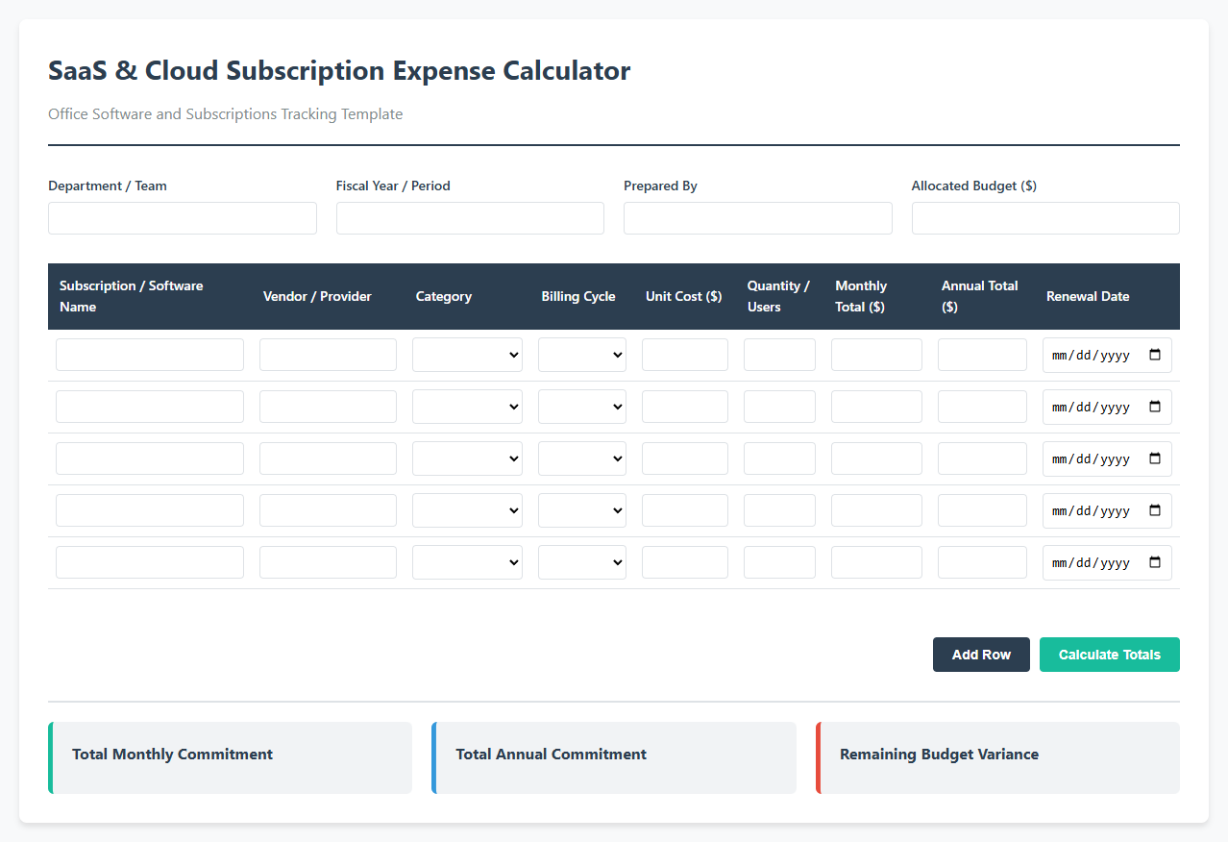The width and height of the screenshot is (1228, 842).
Task: Click fifth row's Vendor / Provider input
Action: point(328,562)
